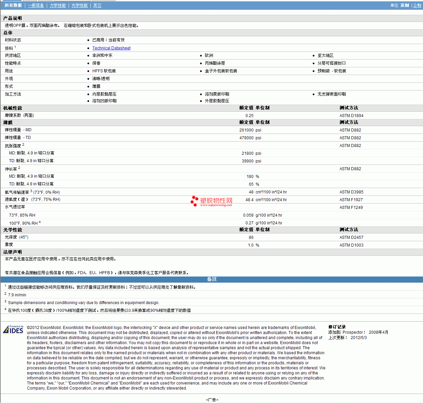Click footnote 4 marker beside 100°F, 90% RH
The image size is (423, 403).
pyautogui.click(x=40, y=222)
